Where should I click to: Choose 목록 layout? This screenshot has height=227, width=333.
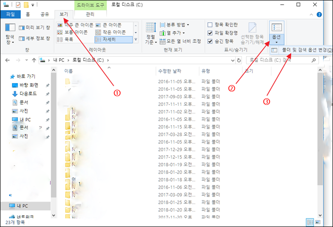point(65,40)
